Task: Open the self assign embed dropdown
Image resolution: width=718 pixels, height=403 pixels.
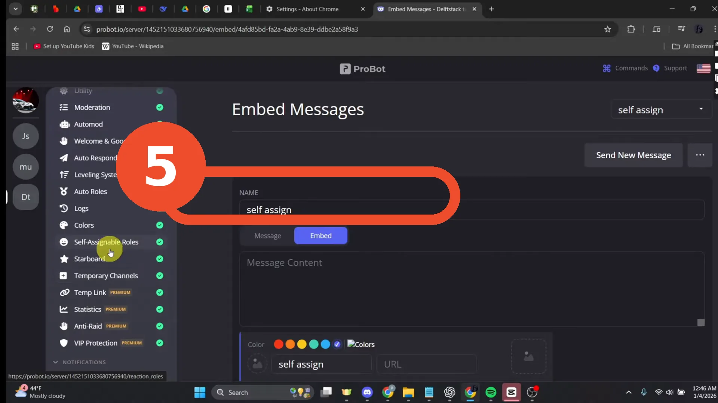Action: coord(661,109)
